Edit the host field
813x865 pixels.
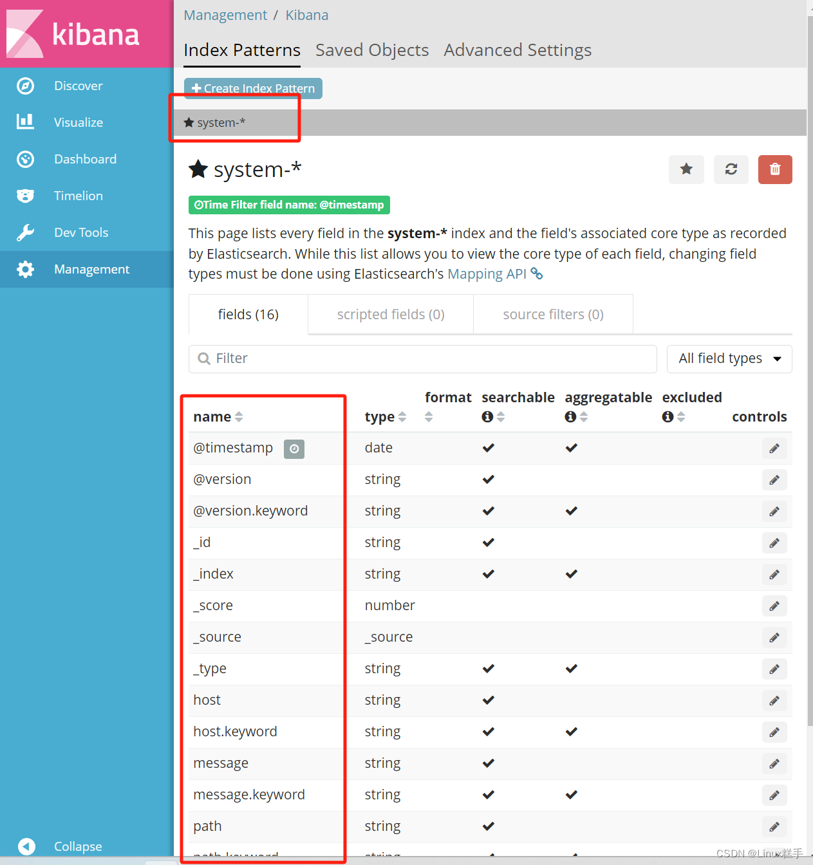pyautogui.click(x=774, y=701)
